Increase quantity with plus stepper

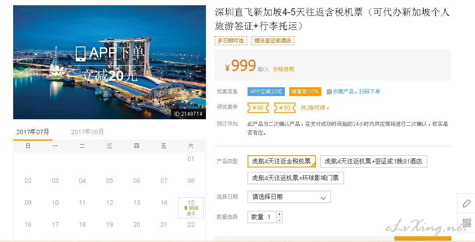click(x=280, y=214)
